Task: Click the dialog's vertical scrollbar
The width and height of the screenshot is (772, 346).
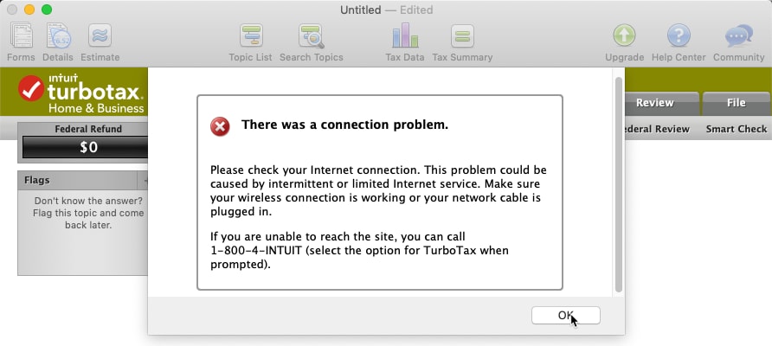Action: (x=619, y=184)
